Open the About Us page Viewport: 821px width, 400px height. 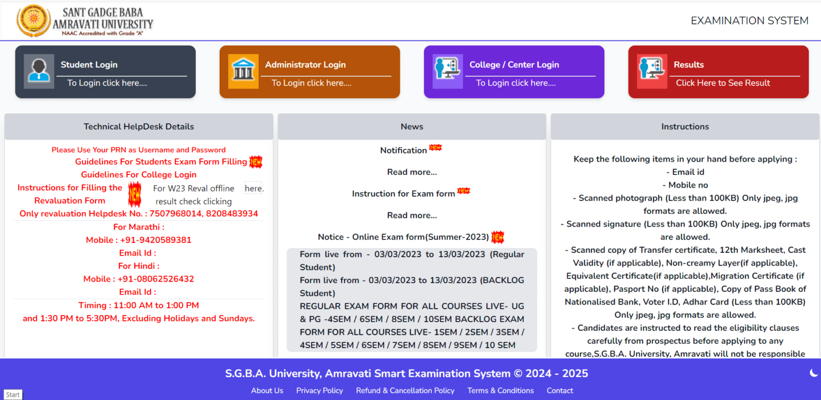267,390
